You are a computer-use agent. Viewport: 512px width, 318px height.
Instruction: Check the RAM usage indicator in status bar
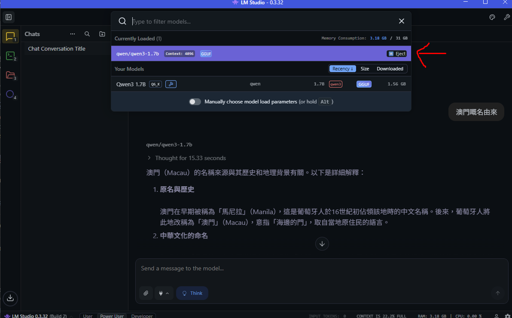click(x=431, y=315)
